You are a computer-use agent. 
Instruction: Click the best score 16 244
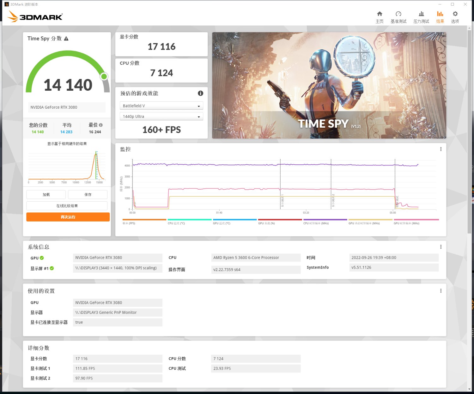(95, 132)
